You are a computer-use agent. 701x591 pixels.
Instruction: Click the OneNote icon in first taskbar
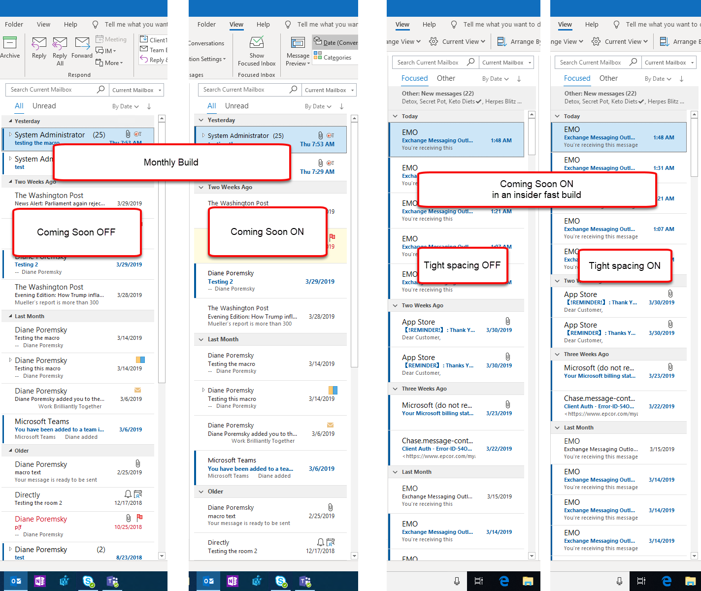click(40, 581)
